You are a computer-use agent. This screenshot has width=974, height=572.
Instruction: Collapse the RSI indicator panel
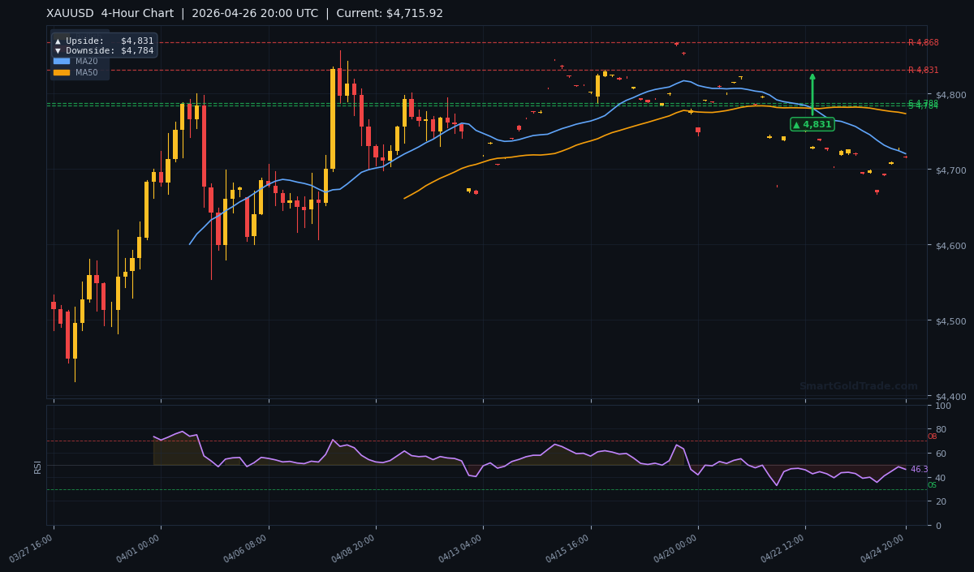tap(37, 467)
